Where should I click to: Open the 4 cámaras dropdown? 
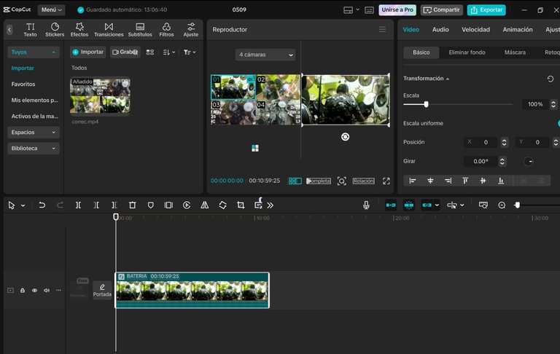point(265,55)
